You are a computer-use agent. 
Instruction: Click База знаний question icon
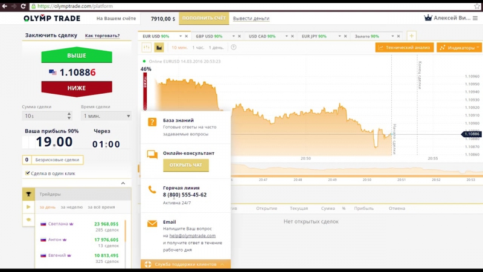click(x=152, y=122)
